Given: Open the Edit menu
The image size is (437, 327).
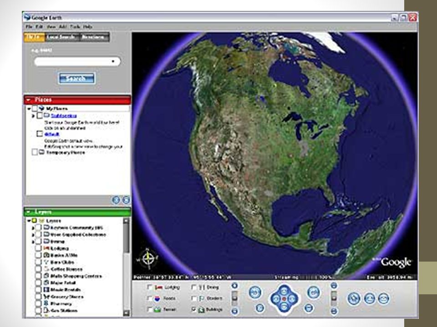Looking at the screenshot, I should (39, 27).
